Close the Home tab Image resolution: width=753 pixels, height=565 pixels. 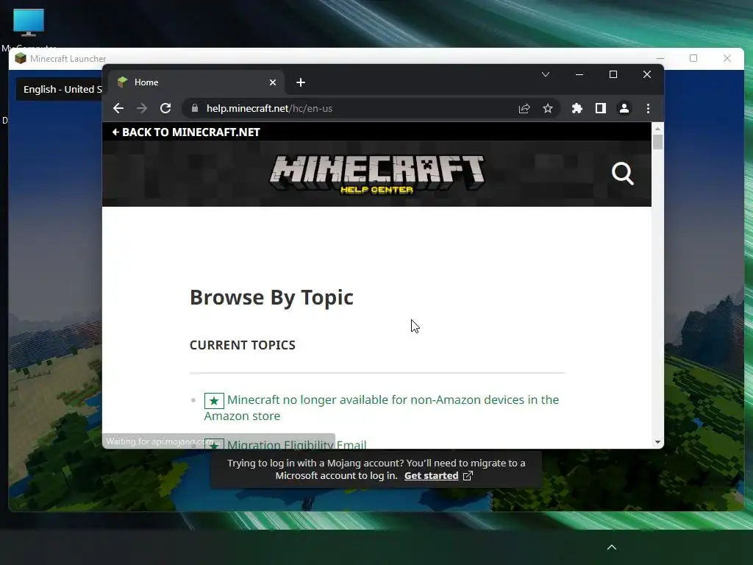pyautogui.click(x=273, y=82)
